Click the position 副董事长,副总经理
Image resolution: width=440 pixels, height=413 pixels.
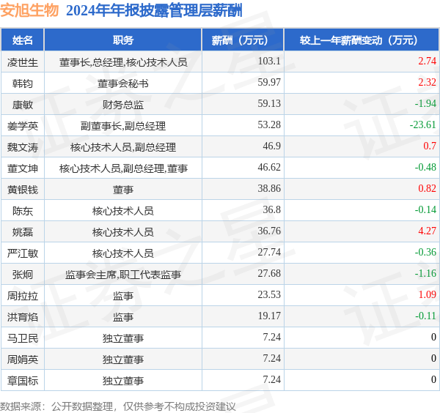[123, 126]
